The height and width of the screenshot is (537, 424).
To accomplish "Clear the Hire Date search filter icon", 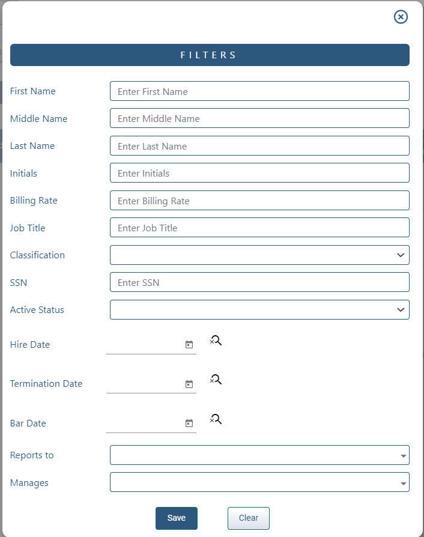I will click(x=216, y=341).
